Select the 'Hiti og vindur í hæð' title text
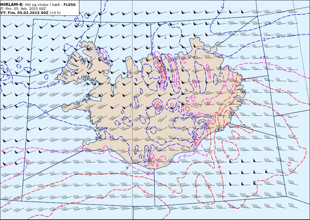 tap(42, 5)
